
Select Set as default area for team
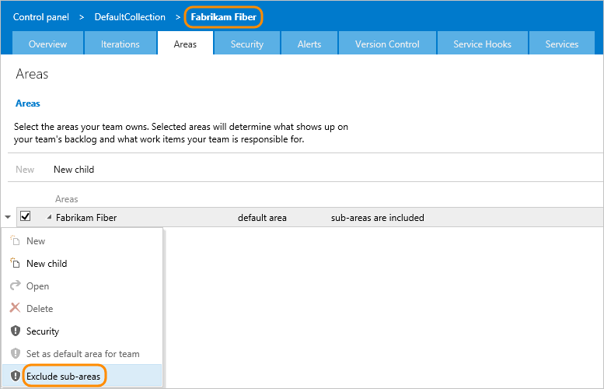click(82, 353)
